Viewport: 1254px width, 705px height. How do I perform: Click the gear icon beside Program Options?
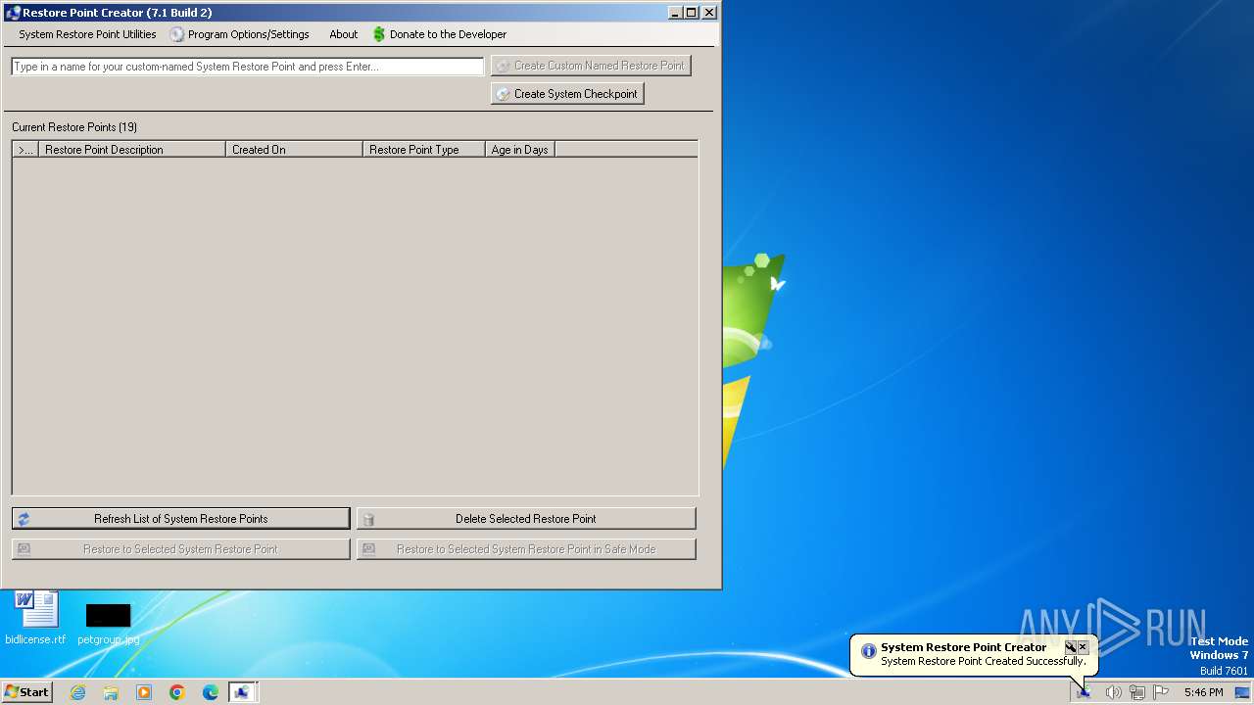tap(176, 34)
